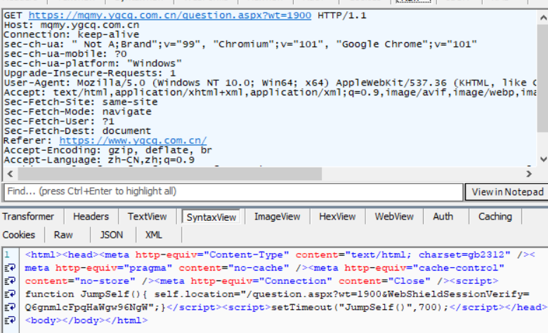This screenshot has width=548, height=333.
Task: Click the 'Sec-Fetch-Site: same-site' line
Action: pyautogui.click(x=80, y=102)
